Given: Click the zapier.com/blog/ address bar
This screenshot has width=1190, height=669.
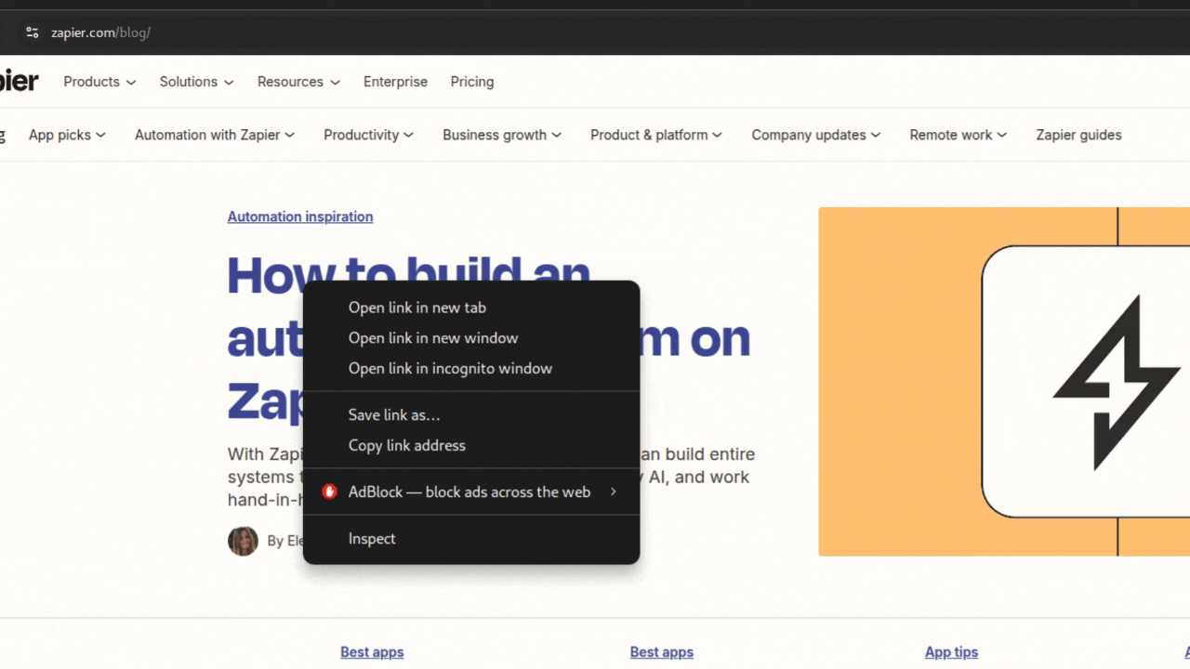Looking at the screenshot, I should 100,33.
